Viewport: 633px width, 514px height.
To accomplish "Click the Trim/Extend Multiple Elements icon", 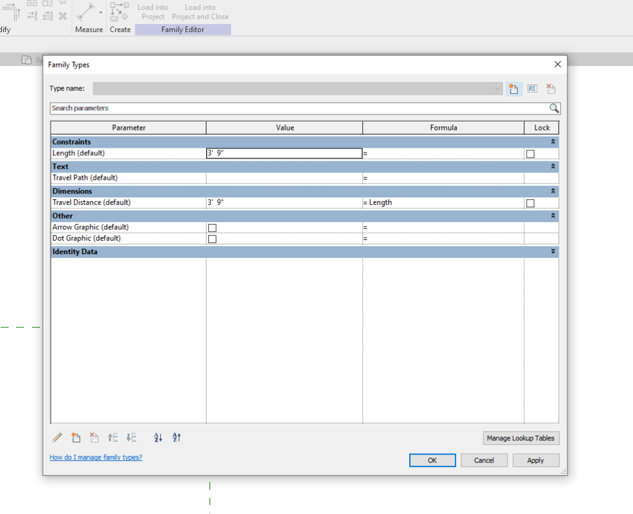I will tap(48, 16).
